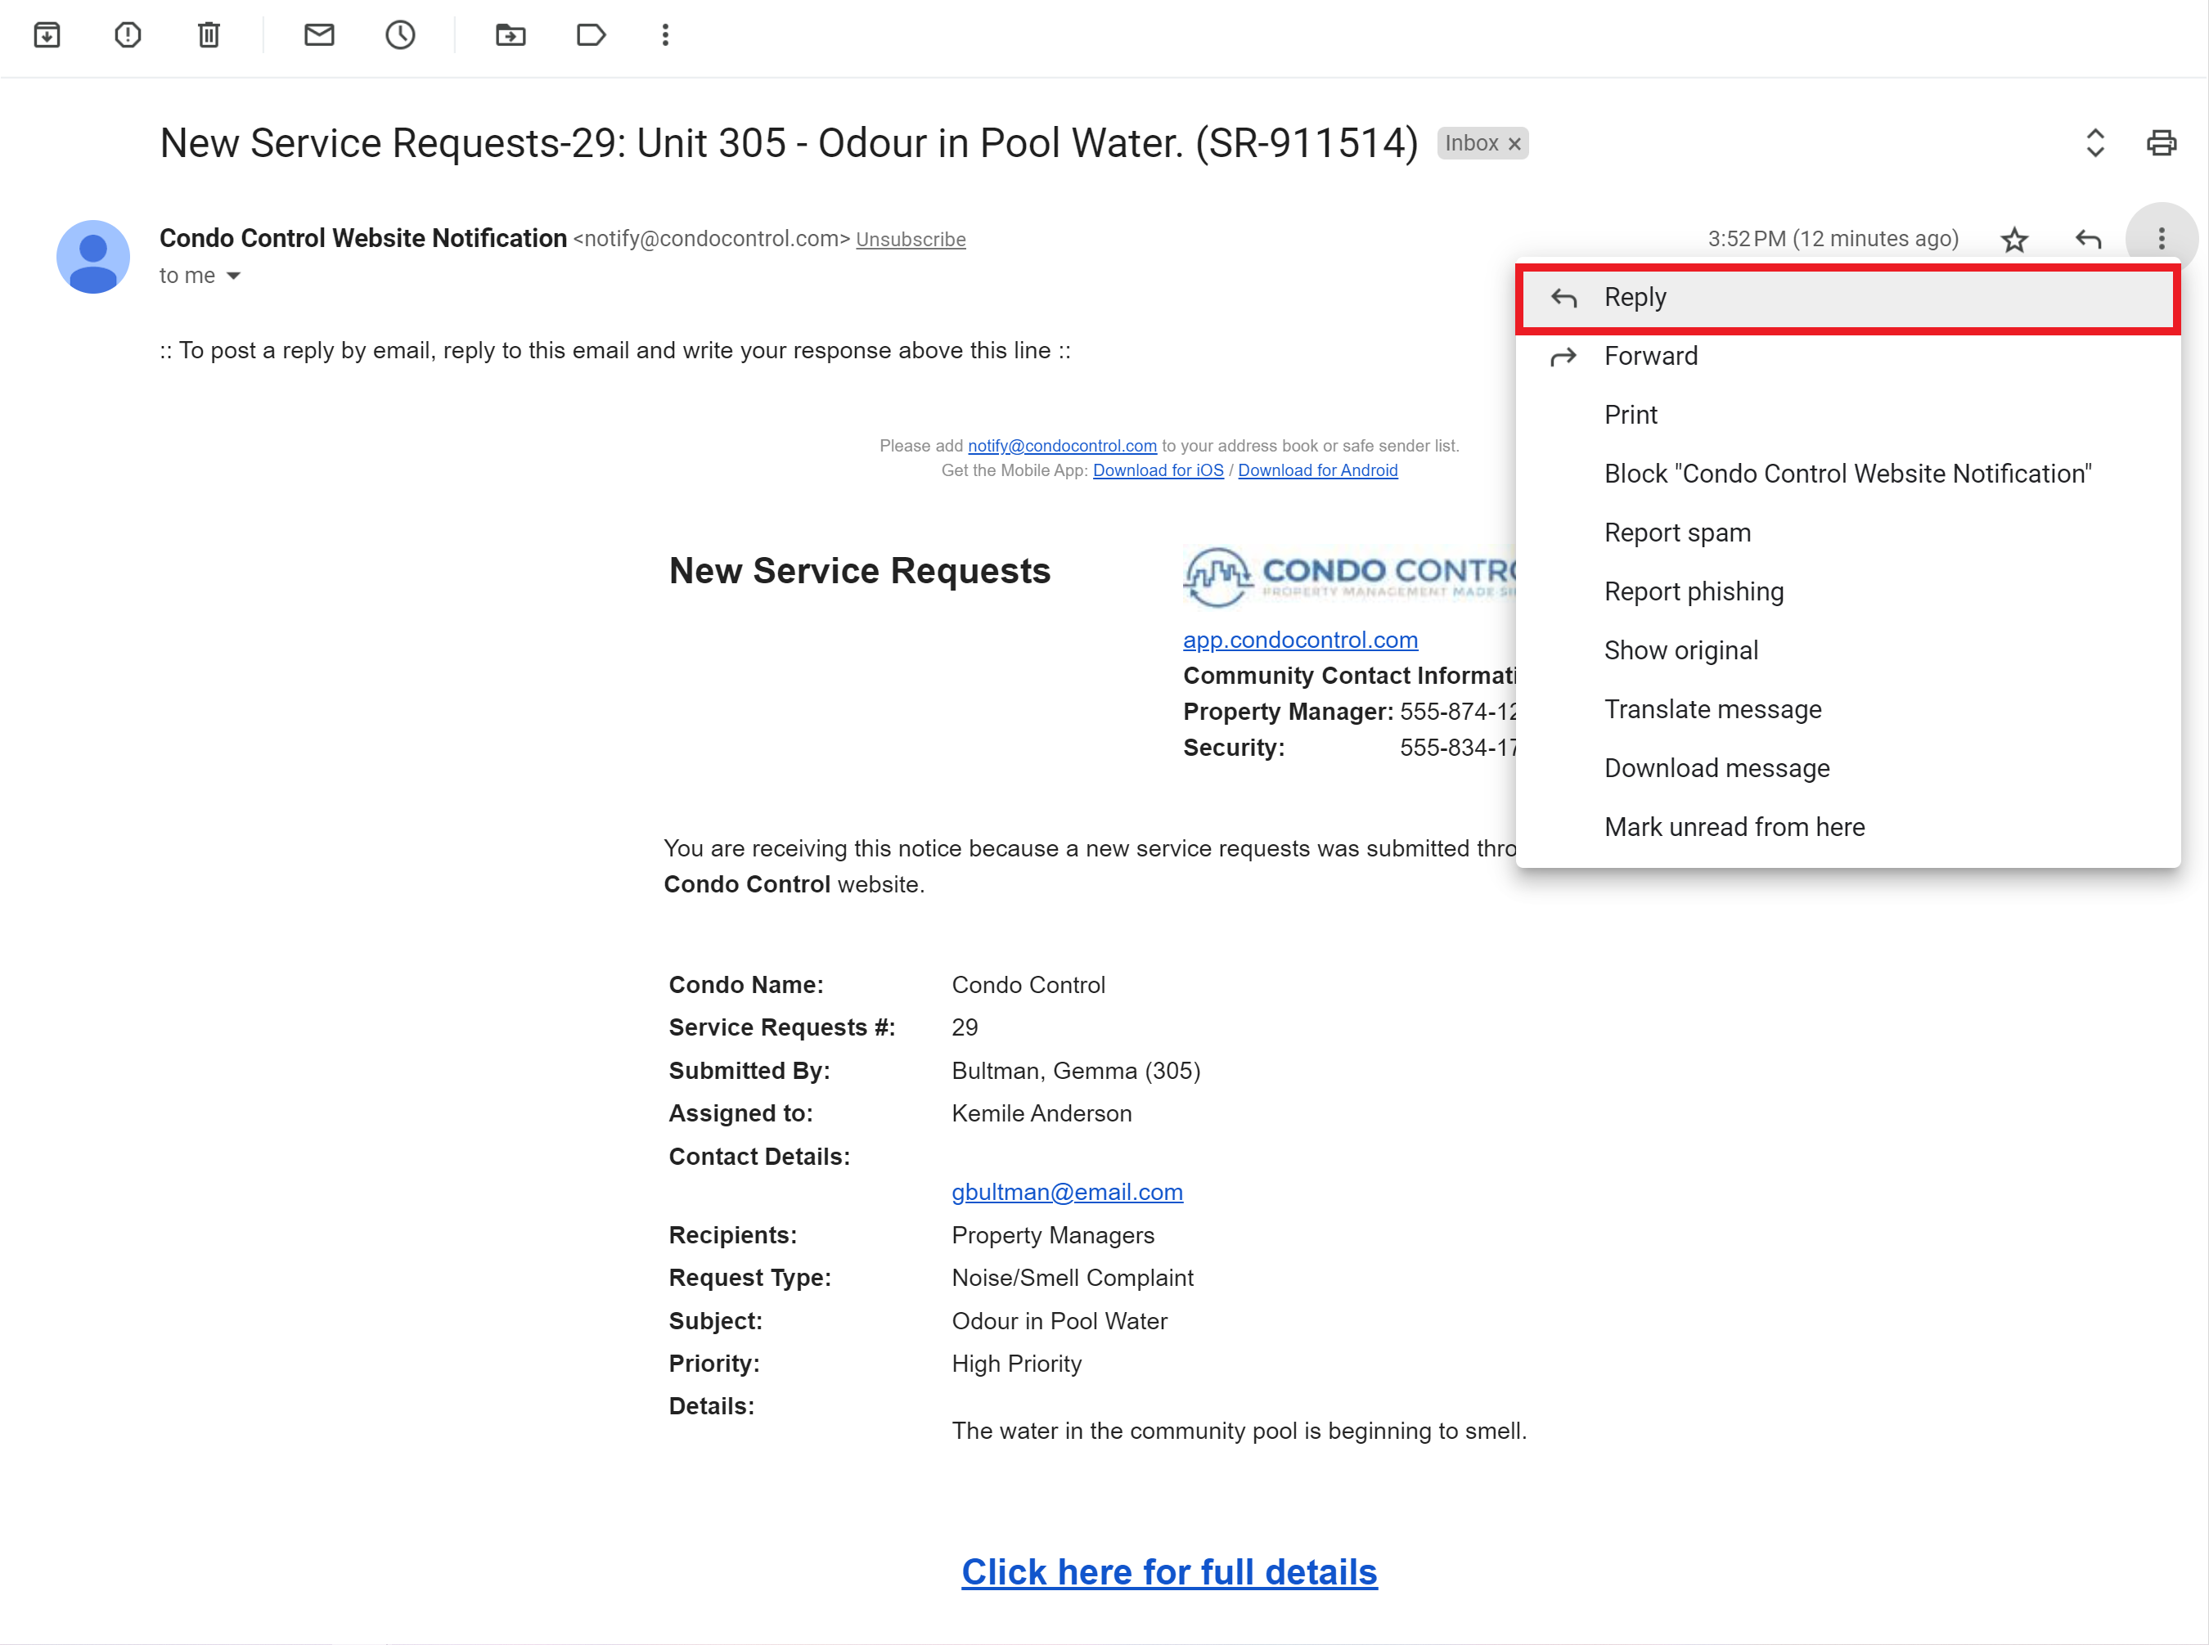Select Report spam menu entry

pyautogui.click(x=1847, y=532)
